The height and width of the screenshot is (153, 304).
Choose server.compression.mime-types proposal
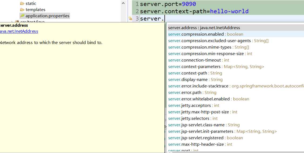point(236,47)
